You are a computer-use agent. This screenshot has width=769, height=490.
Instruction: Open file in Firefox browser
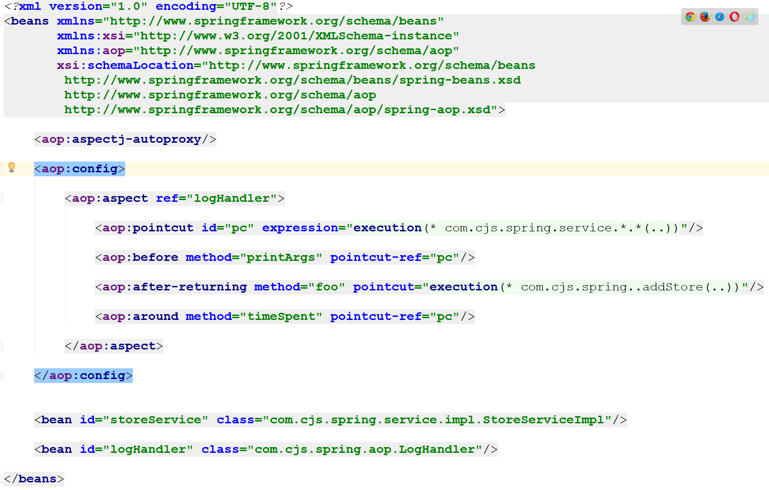click(705, 17)
